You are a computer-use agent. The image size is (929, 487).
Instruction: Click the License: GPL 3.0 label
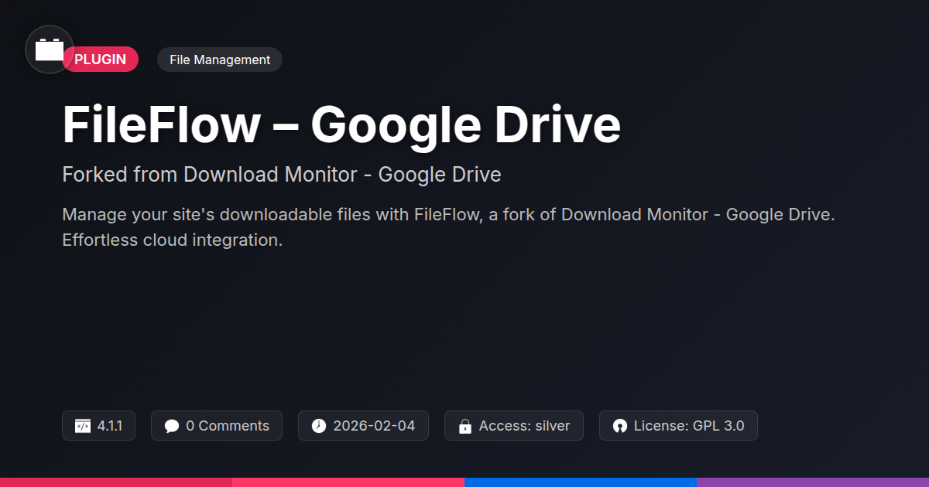click(x=689, y=426)
